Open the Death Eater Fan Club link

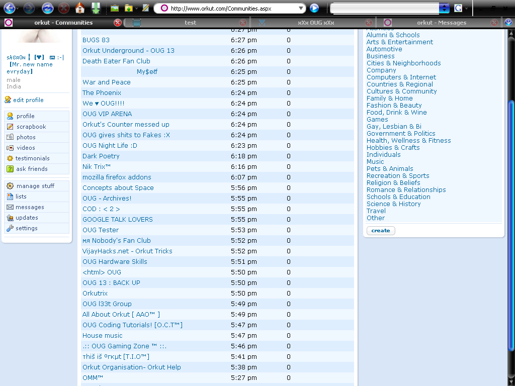coord(116,61)
